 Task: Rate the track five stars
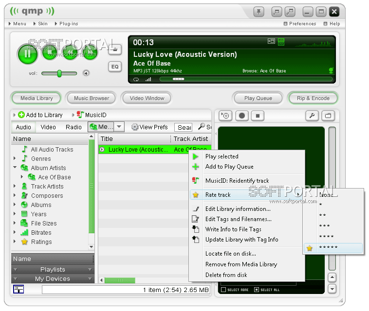[x=333, y=248]
